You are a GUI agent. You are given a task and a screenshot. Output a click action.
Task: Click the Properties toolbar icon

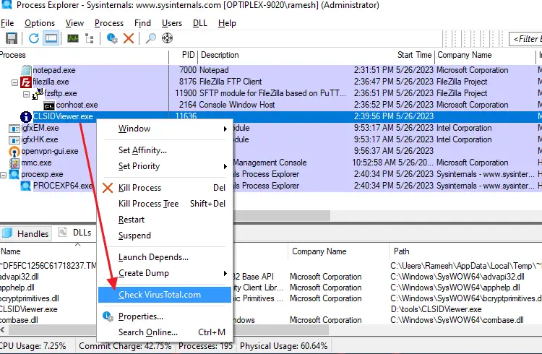112,38
